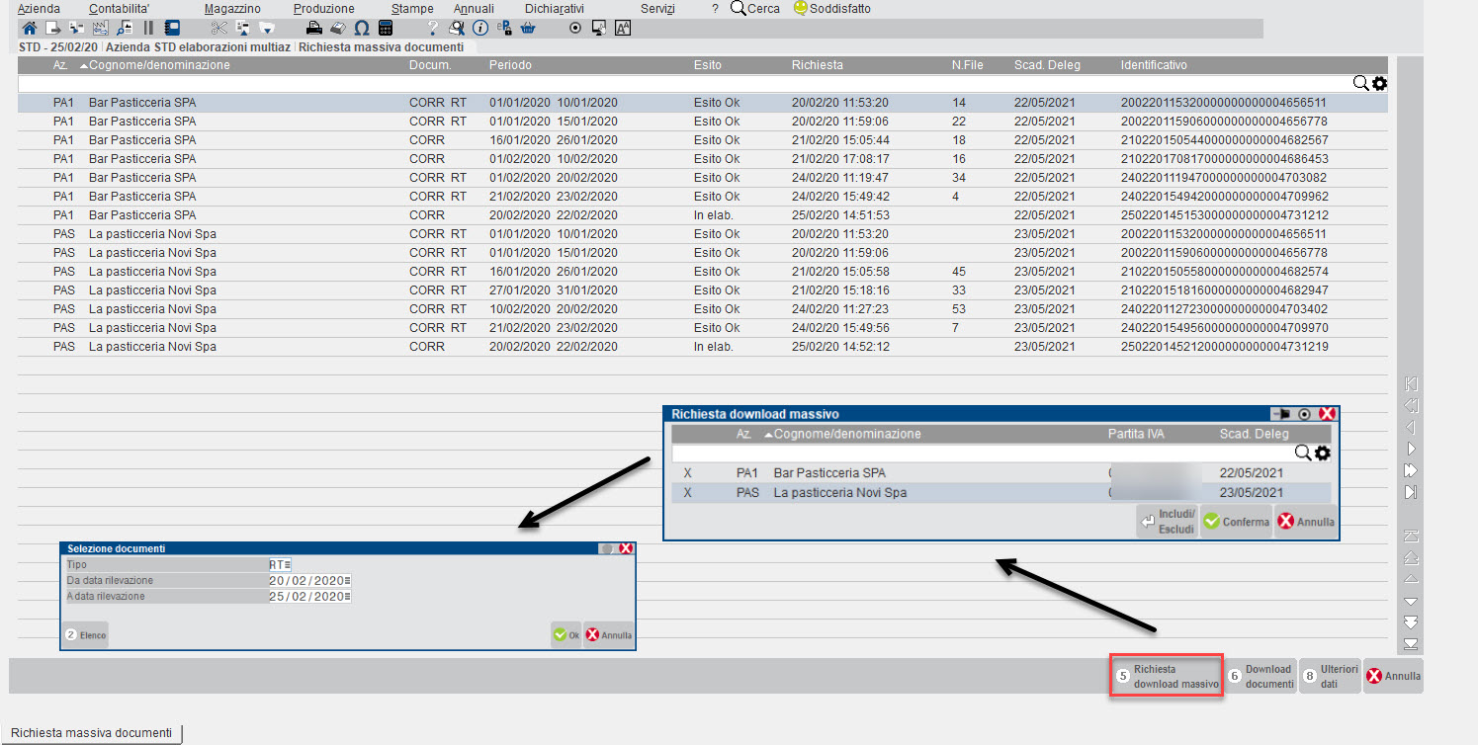
Task: Open the Contabilita' menu
Action: [x=119, y=8]
